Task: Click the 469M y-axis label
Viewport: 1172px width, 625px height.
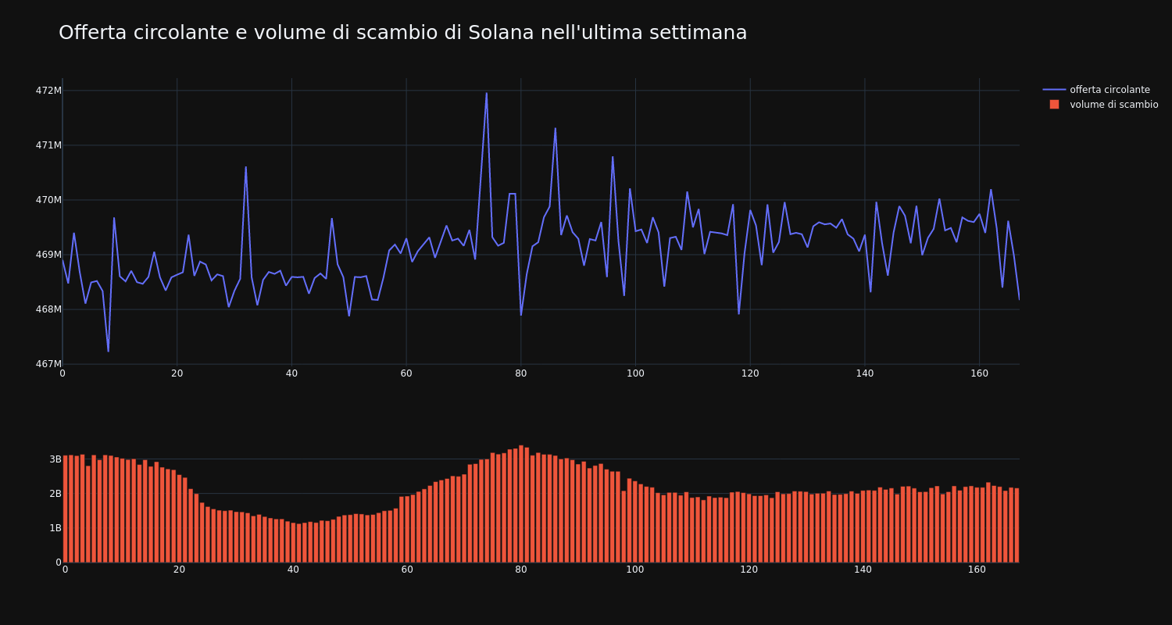Action: [x=48, y=255]
